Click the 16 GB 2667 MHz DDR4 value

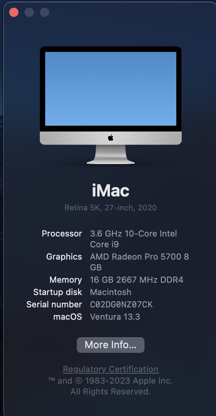[x=136, y=280]
